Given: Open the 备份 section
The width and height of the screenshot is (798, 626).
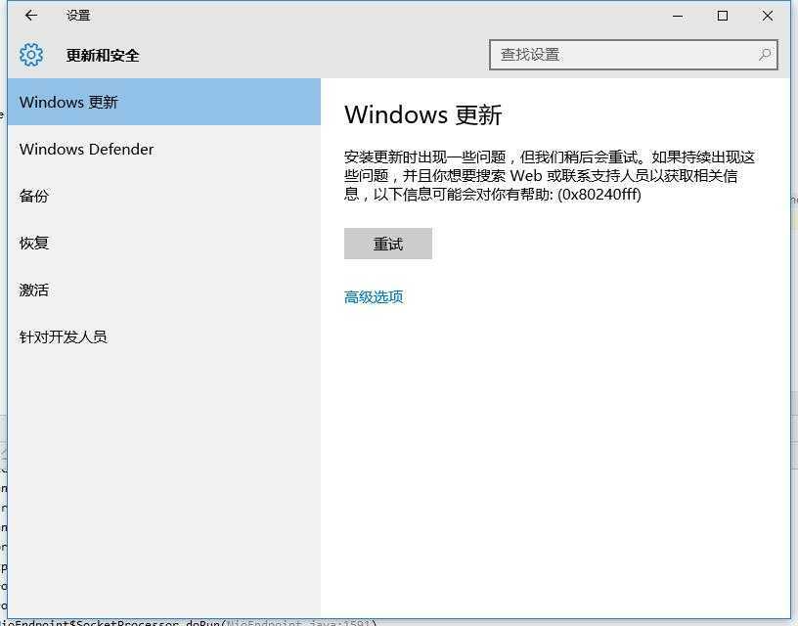Looking at the screenshot, I should coord(164,196).
